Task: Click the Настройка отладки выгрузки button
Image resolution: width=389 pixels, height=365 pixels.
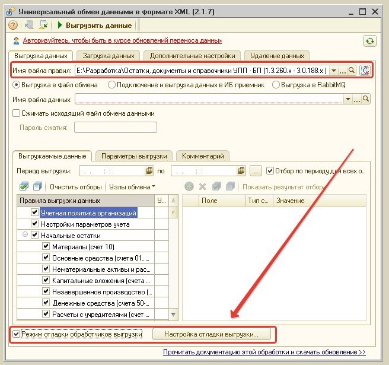Action: [211, 334]
